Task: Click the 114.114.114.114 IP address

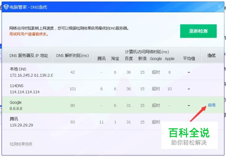Action: (24, 92)
